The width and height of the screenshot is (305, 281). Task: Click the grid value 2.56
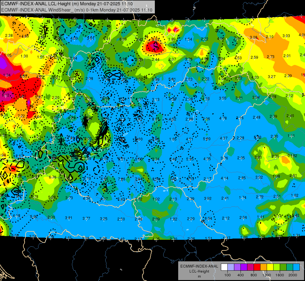[243, 218]
